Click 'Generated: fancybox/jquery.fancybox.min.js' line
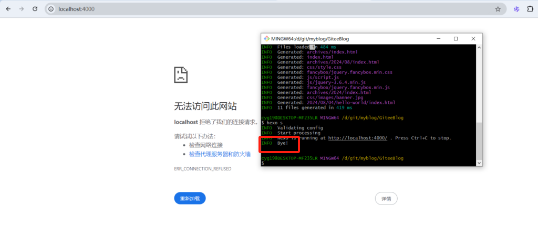Image resolution: width=538 pixels, height=248 pixels. pyautogui.click(x=326, y=88)
